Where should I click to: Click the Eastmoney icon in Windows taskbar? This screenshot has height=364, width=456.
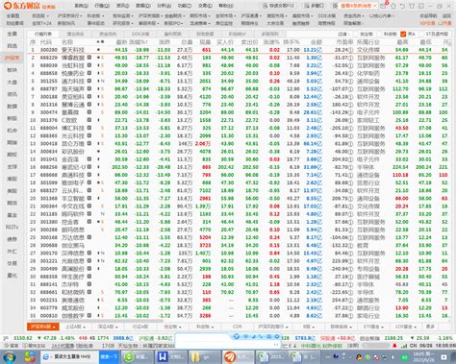pos(230,356)
